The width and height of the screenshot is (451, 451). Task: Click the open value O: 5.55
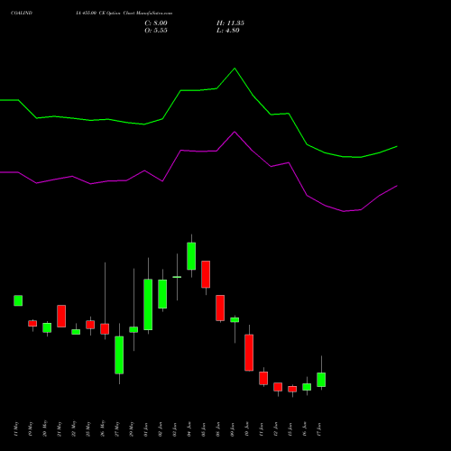coord(156,31)
